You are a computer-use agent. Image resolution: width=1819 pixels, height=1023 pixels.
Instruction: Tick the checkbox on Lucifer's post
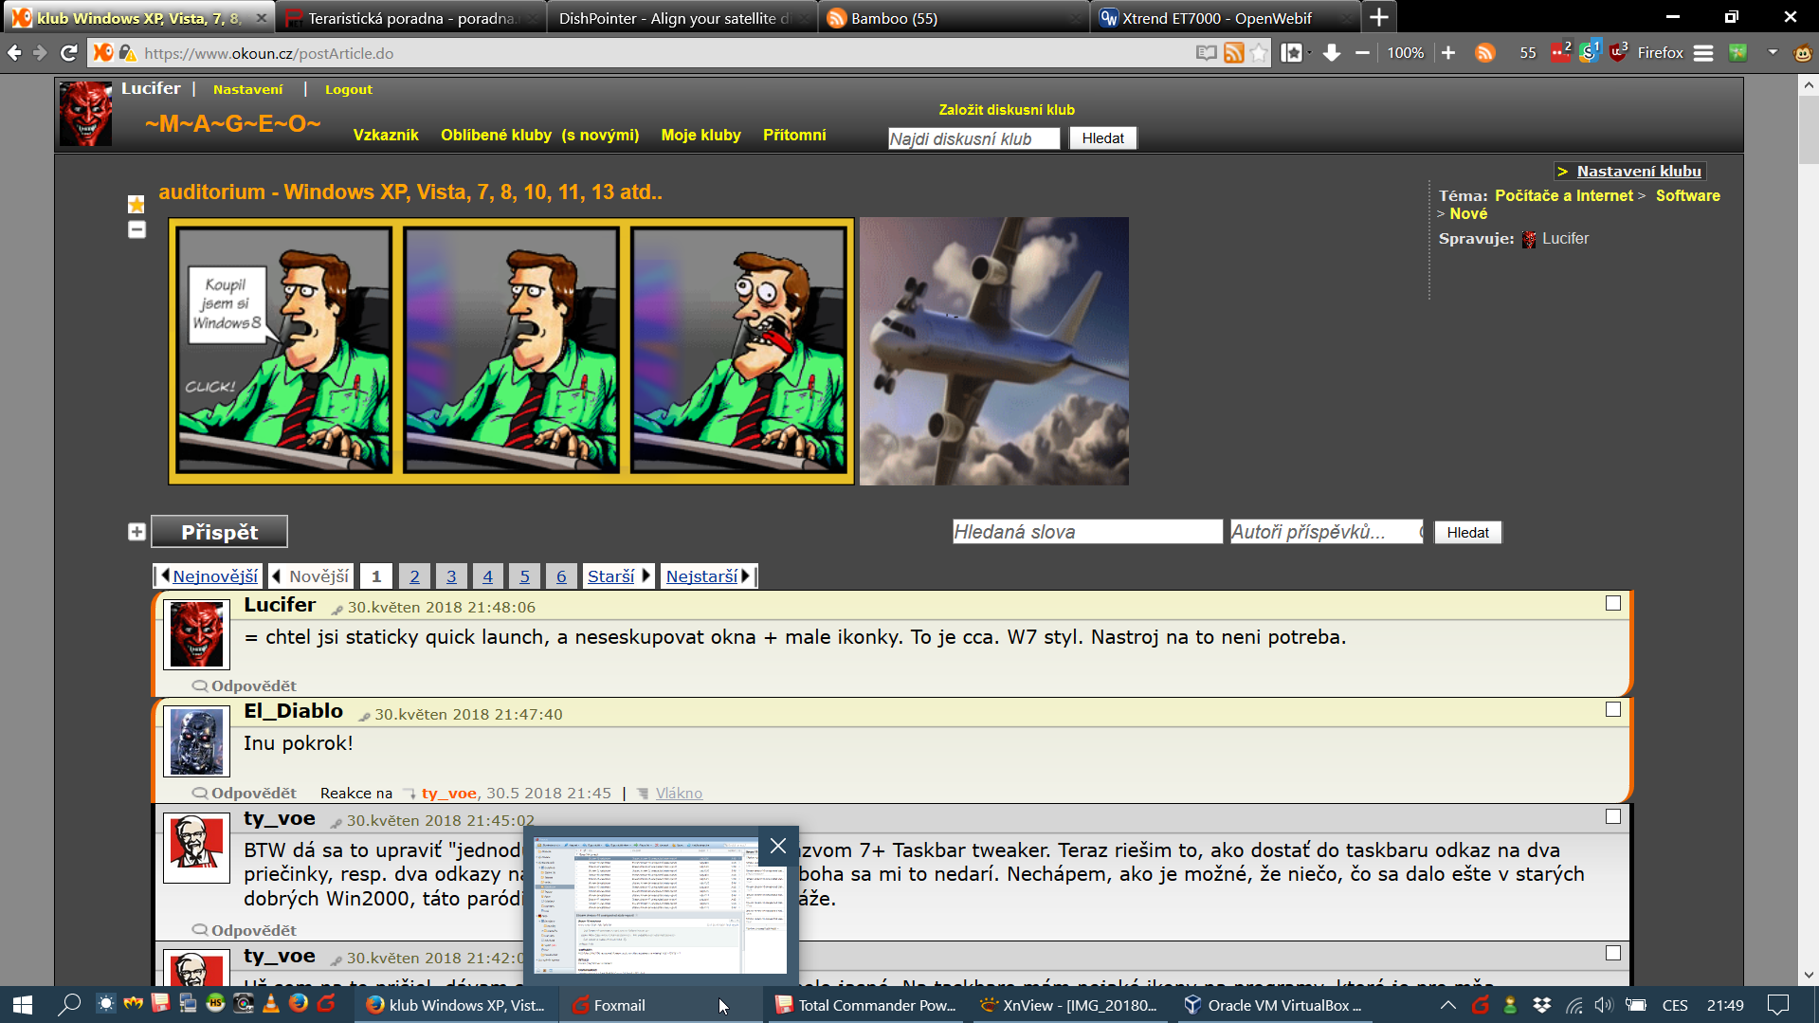click(1613, 603)
